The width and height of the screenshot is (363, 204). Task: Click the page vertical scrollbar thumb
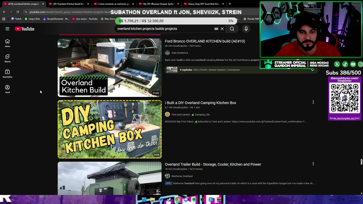pyautogui.click(x=361, y=162)
